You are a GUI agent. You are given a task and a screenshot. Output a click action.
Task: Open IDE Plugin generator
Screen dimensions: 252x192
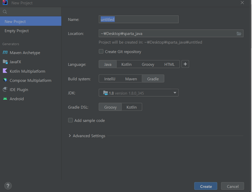click(x=30, y=89)
